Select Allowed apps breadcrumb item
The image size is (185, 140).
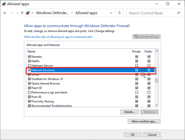(86, 13)
